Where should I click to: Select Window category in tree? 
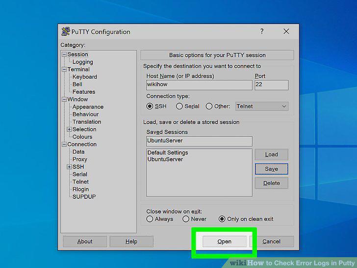point(77,99)
